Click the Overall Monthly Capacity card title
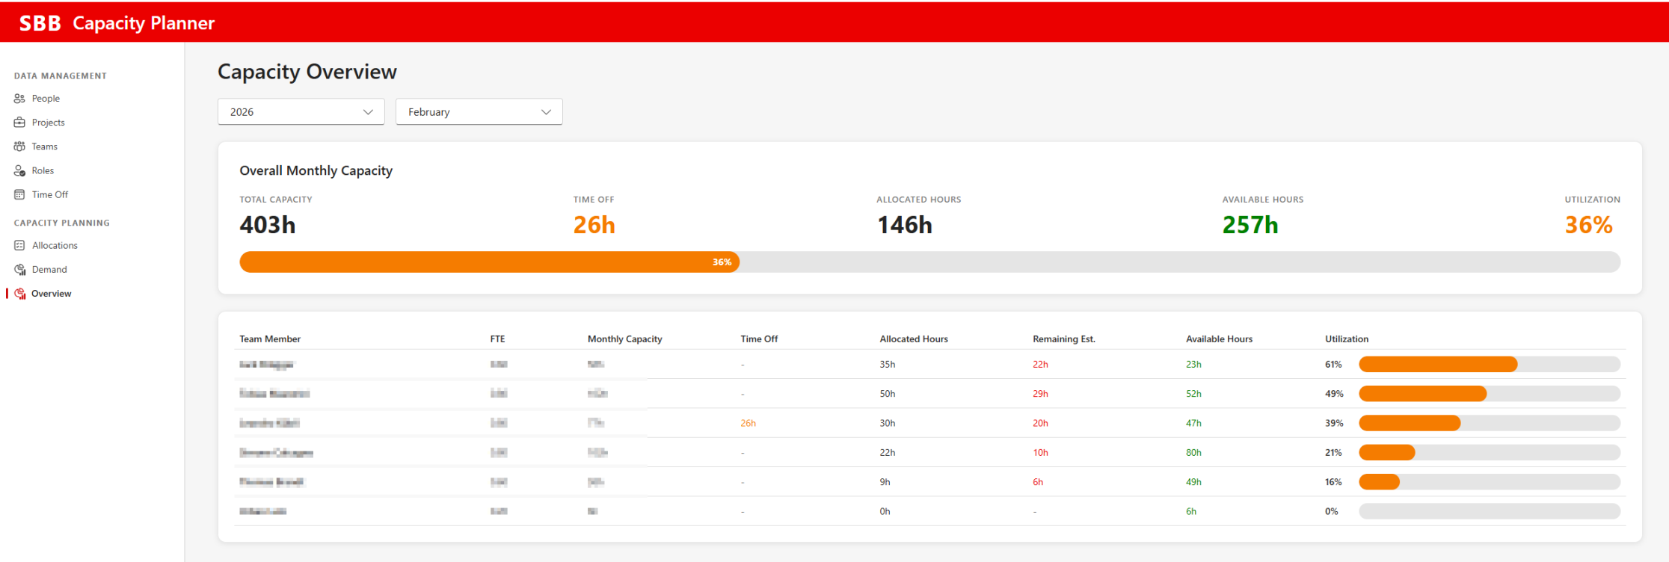 (x=316, y=170)
